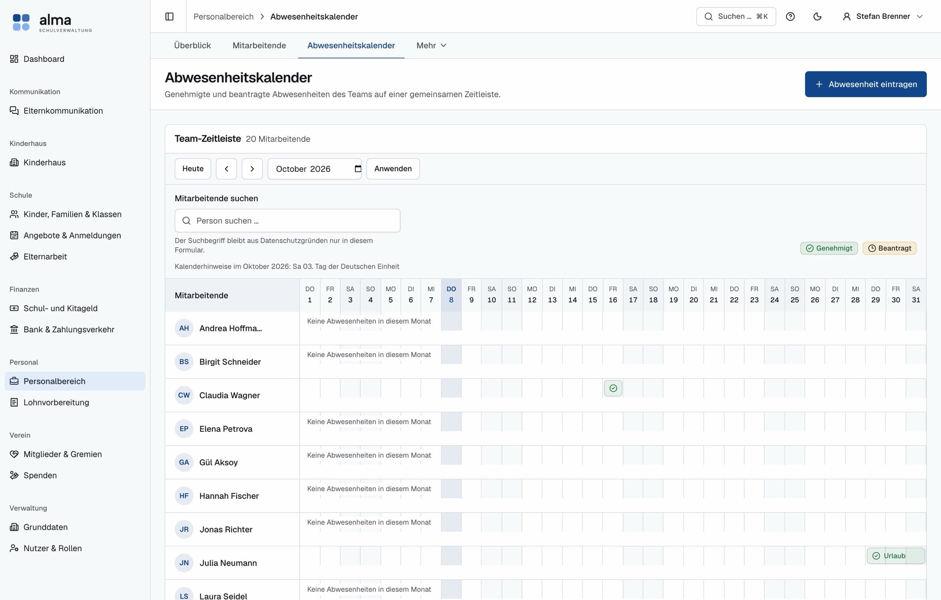Image resolution: width=941 pixels, height=600 pixels.
Task: Open Nutzer & Rollen
Action: coord(75,548)
